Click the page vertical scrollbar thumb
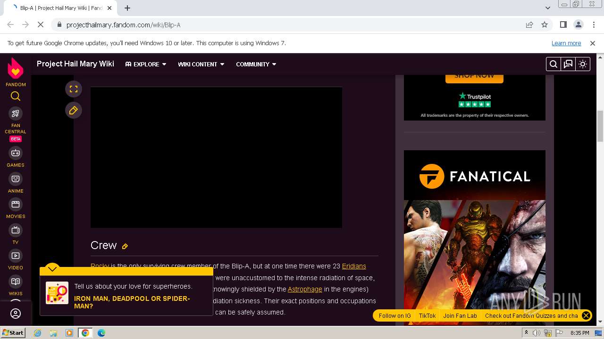Viewport: 604px width, 339px height. click(600, 126)
